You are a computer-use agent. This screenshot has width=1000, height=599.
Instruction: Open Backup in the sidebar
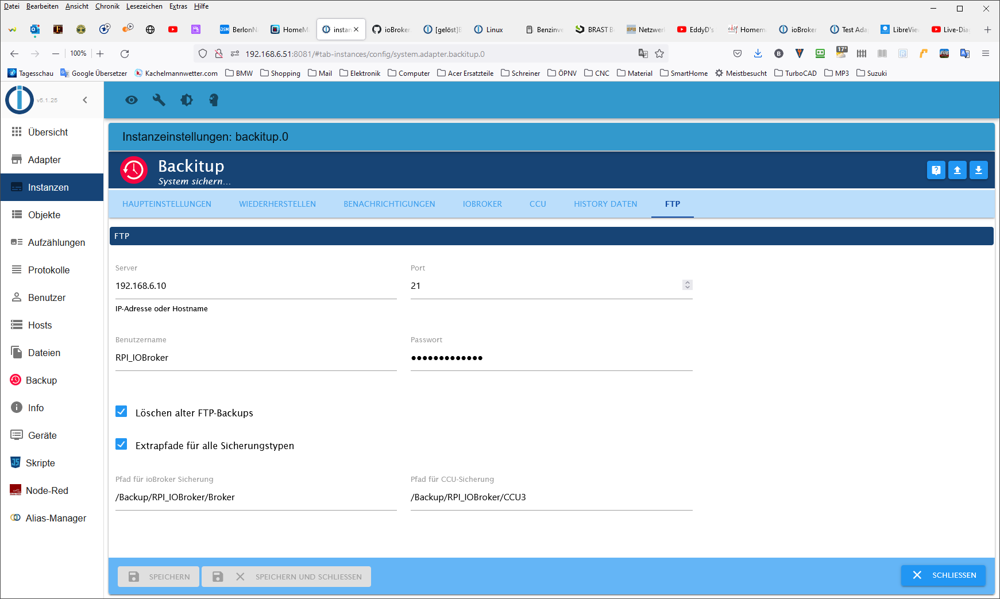52,380
